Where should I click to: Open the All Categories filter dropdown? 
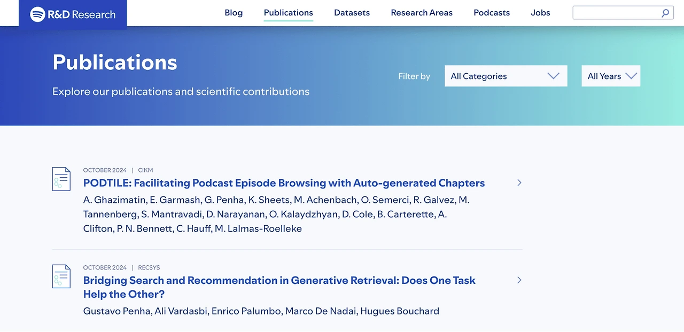pyautogui.click(x=506, y=76)
